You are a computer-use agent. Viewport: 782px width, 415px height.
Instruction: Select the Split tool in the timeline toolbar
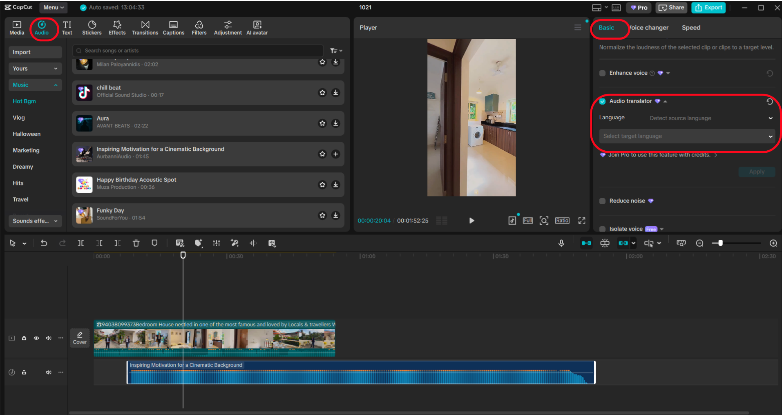(x=80, y=243)
